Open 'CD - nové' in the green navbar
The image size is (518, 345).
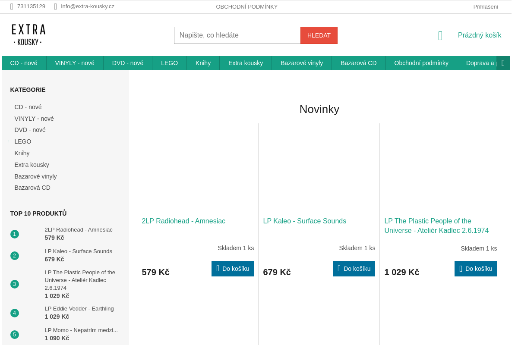click(x=24, y=63)
